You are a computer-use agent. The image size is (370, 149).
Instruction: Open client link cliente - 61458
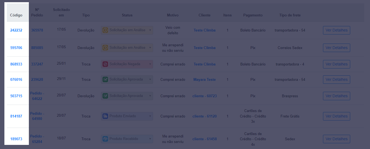coord(205,139)
